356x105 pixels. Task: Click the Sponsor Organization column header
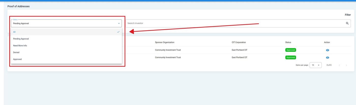(165, 42)
